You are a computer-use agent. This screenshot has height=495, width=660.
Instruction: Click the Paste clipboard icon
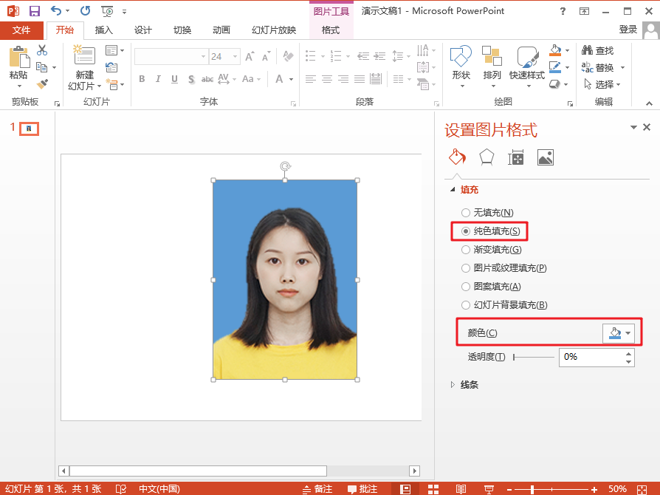point(19,57)
